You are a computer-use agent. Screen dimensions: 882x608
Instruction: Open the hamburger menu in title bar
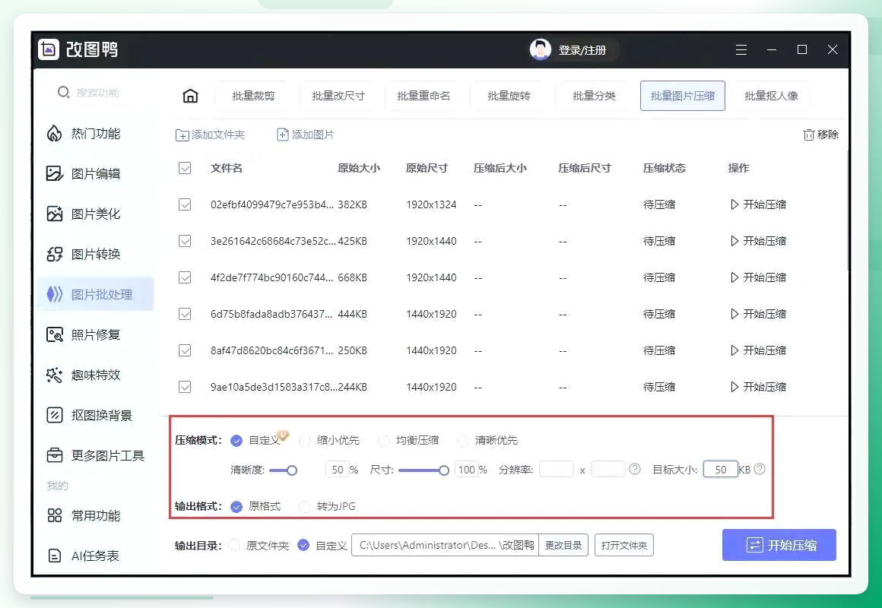tap(741, 49)
